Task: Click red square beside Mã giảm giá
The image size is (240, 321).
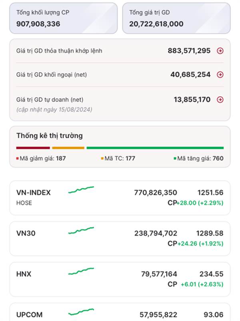Action: pyautogui.click(x=18, y=158)
